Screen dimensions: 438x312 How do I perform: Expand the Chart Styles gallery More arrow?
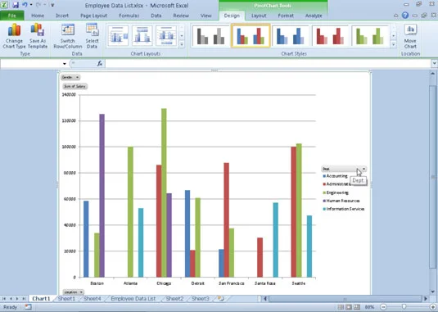[x=394, y=44]
